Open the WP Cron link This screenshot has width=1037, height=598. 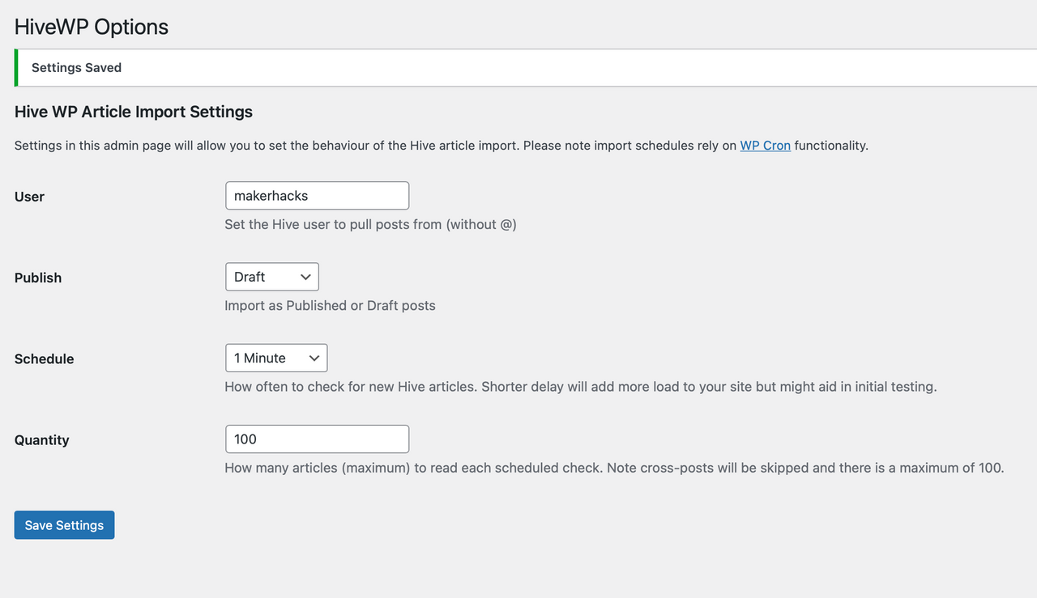765,146
